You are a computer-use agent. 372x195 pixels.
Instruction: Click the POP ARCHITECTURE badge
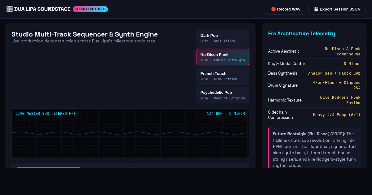(x=90, y=9)
